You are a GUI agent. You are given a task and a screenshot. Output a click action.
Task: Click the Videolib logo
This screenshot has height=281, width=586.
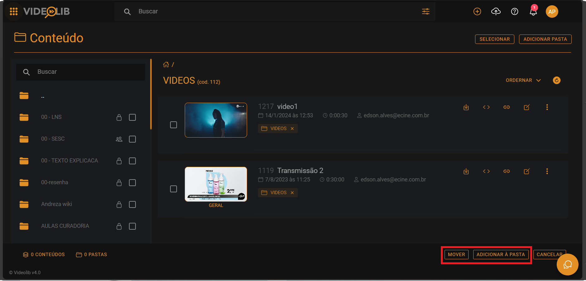pos(46,12)
